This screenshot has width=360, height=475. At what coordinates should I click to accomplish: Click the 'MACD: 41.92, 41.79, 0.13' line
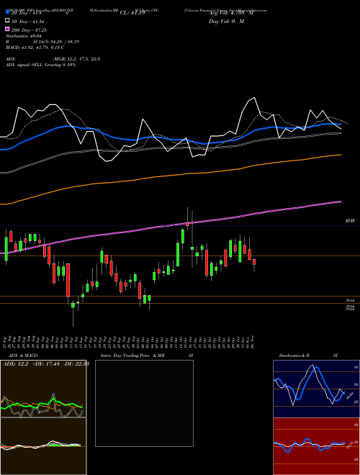point(35,47)
